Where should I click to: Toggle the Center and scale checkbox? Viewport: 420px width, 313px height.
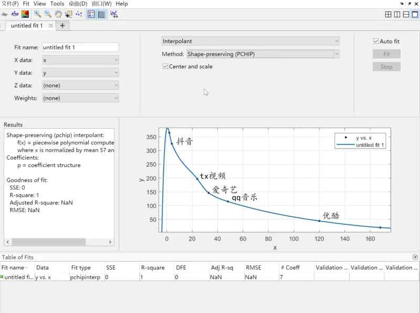click(x=165, y=67)
